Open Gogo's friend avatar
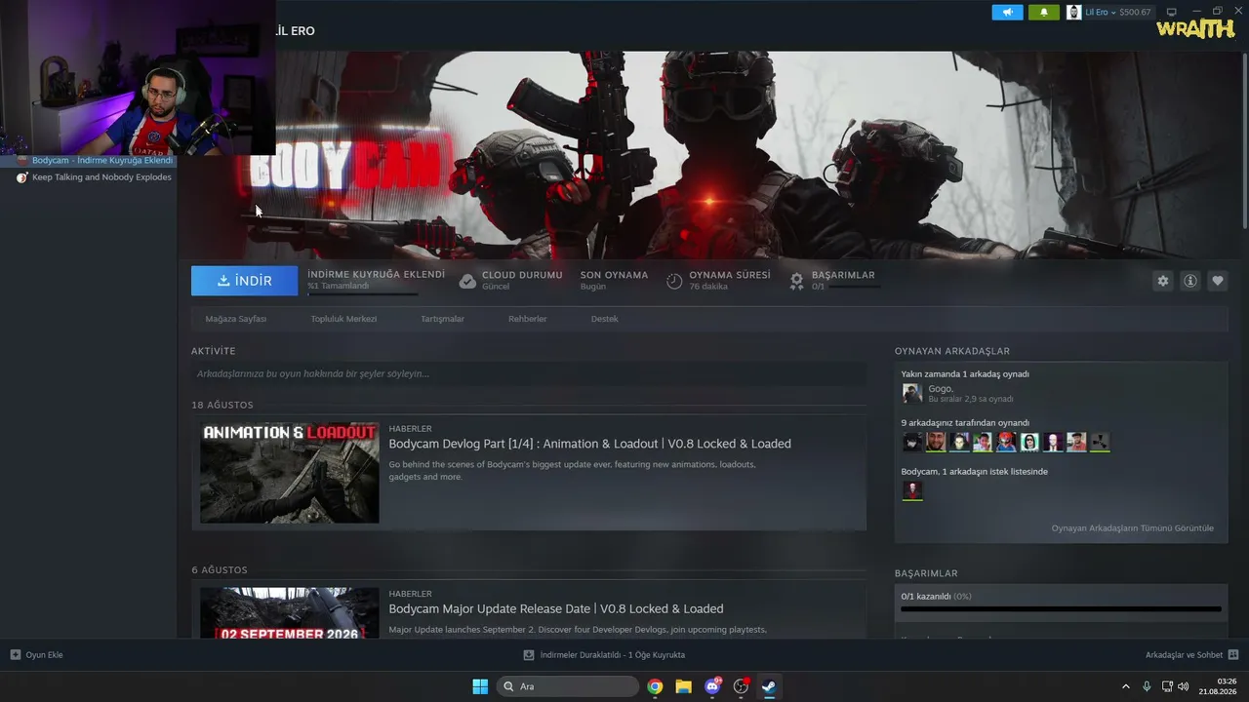This screenshot has width=1249, height=702. [x=912, y=393]
